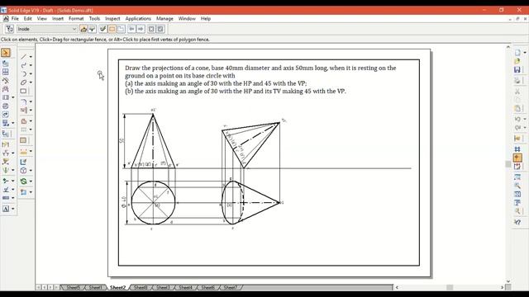The width and height of the screenshot is (529, 297).
Task: Select the Arc drawing tool
Action: 23,73
